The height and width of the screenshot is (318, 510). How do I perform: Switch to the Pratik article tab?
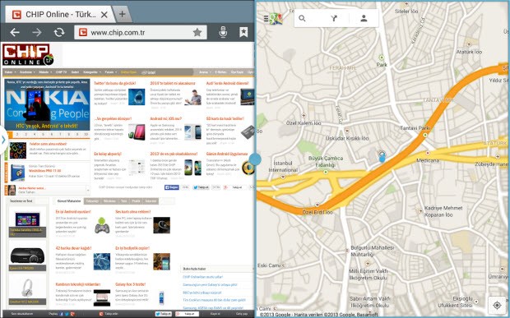[x=136, y=201]
